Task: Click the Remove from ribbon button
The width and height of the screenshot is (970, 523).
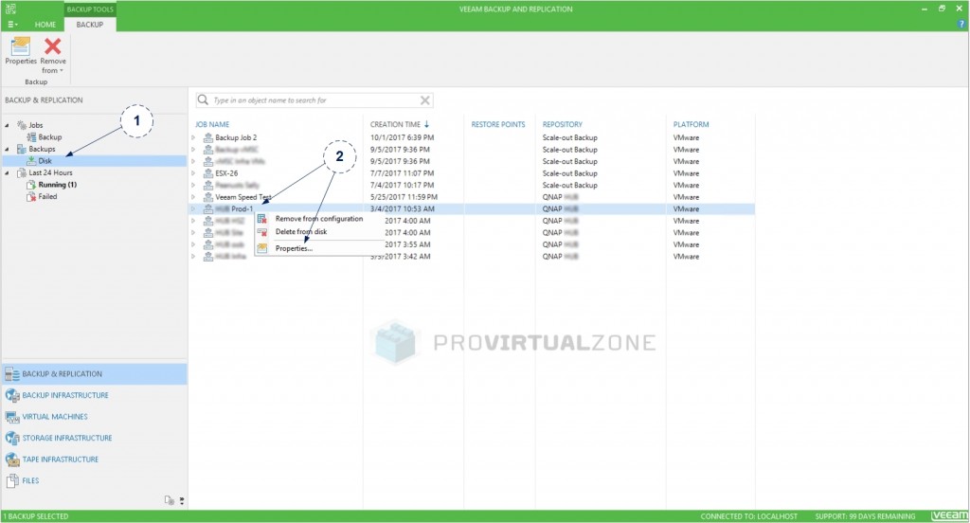Action: pos(53,54)
